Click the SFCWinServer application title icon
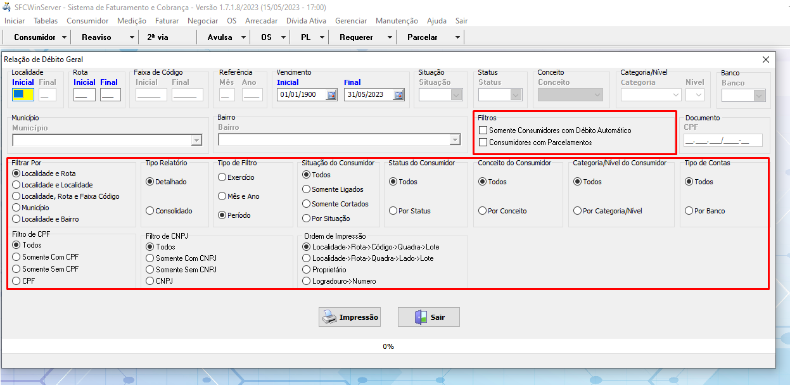Screen dimensions: 790x385 pyautogui.click(x=7, y=7)
